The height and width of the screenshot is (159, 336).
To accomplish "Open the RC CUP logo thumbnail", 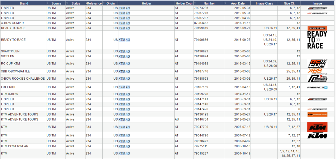I will (x=317, y=64).
